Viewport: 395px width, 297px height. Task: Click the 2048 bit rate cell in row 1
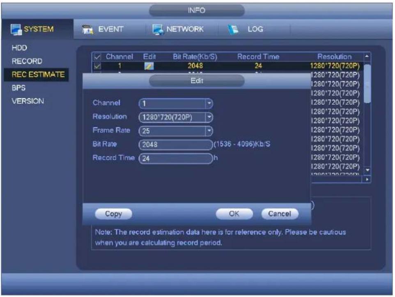195,66
